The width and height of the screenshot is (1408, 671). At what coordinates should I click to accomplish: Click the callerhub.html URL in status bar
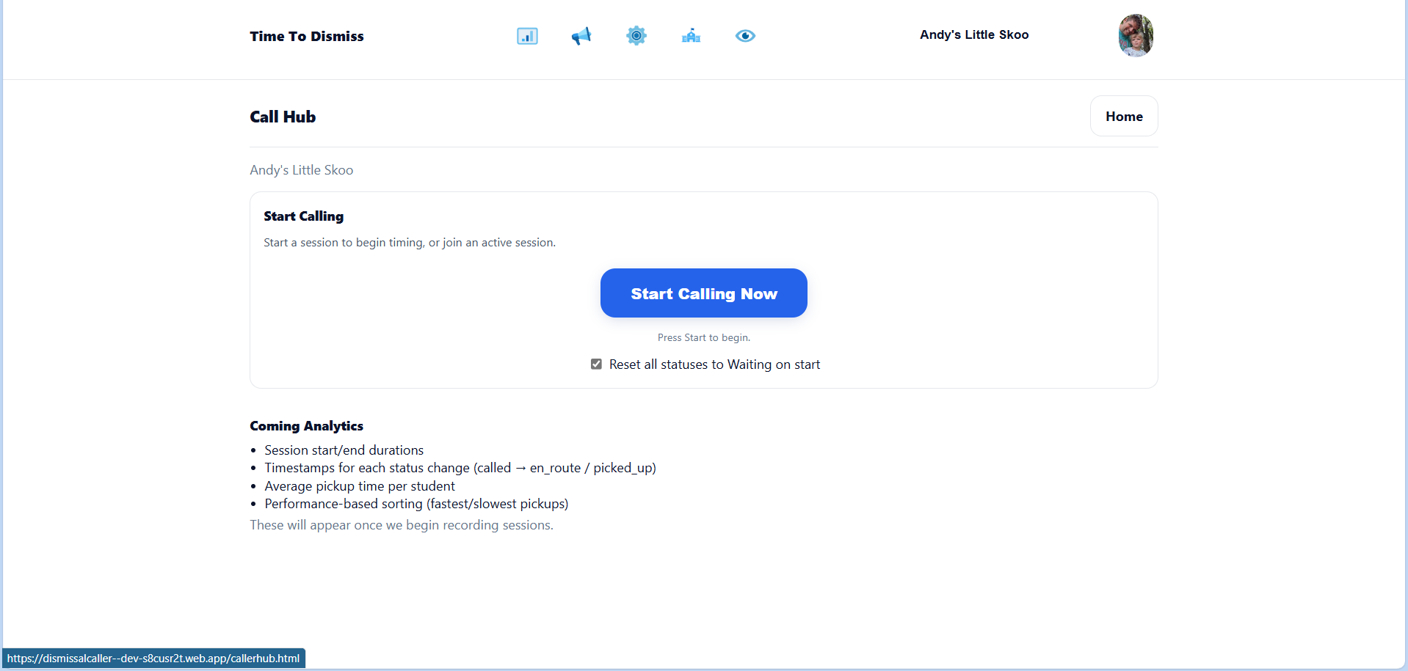point(153,659)
